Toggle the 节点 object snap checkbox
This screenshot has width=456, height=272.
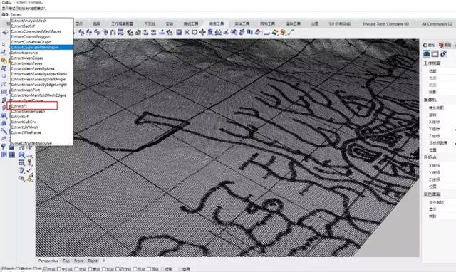(x=135, y=269)
